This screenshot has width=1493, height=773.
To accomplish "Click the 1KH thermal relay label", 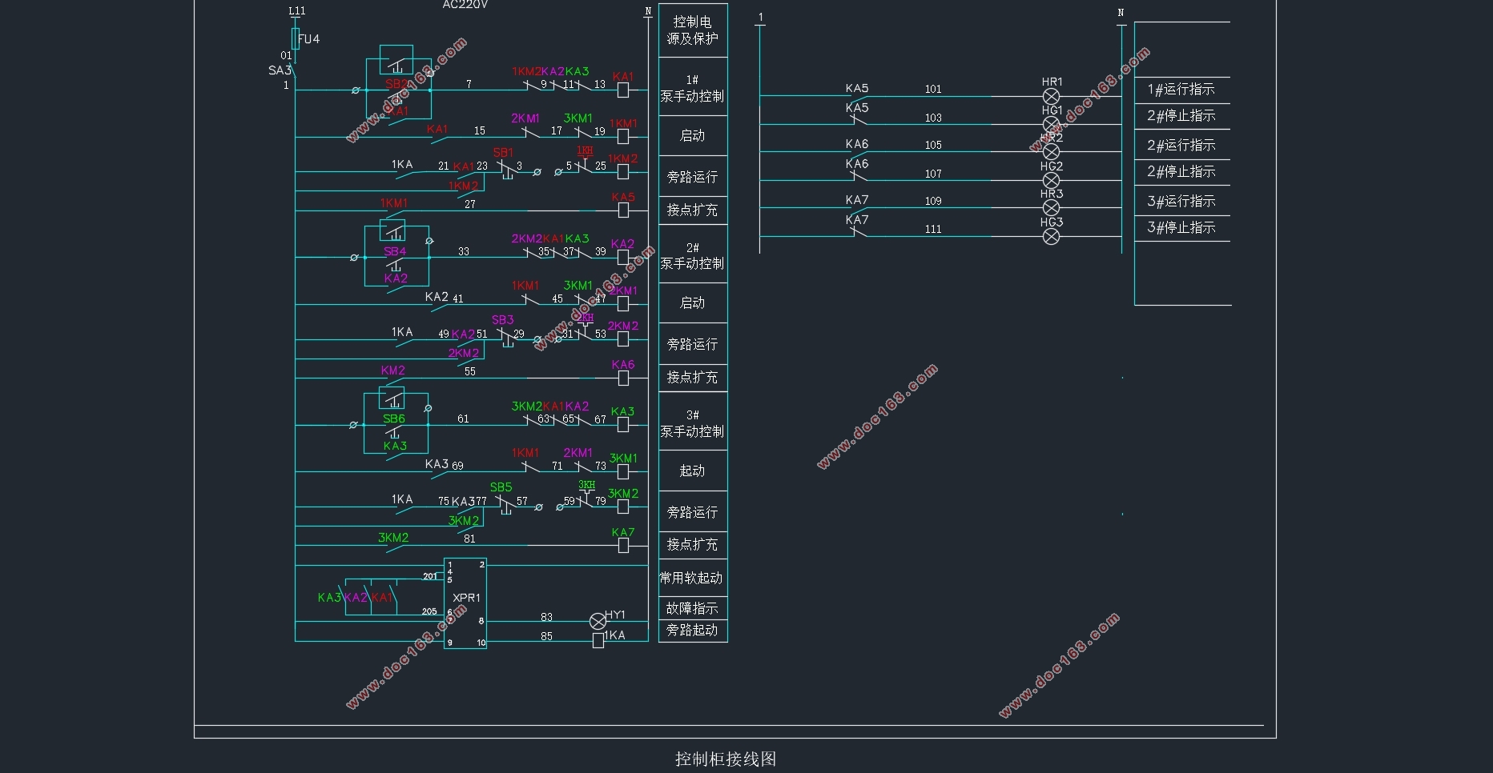I will [586, 150].
